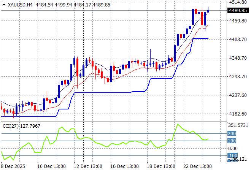The height and width of the screenshot is (171, 251).
Task: Click the 200 level tag in CCI panel
Action: point(232,134)
